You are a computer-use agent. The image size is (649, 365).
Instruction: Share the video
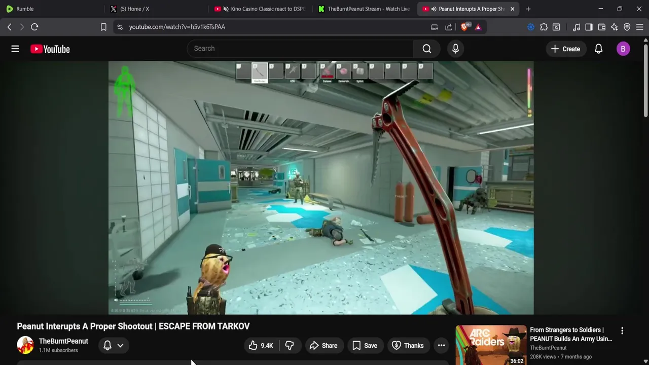(x=323, y=346)
